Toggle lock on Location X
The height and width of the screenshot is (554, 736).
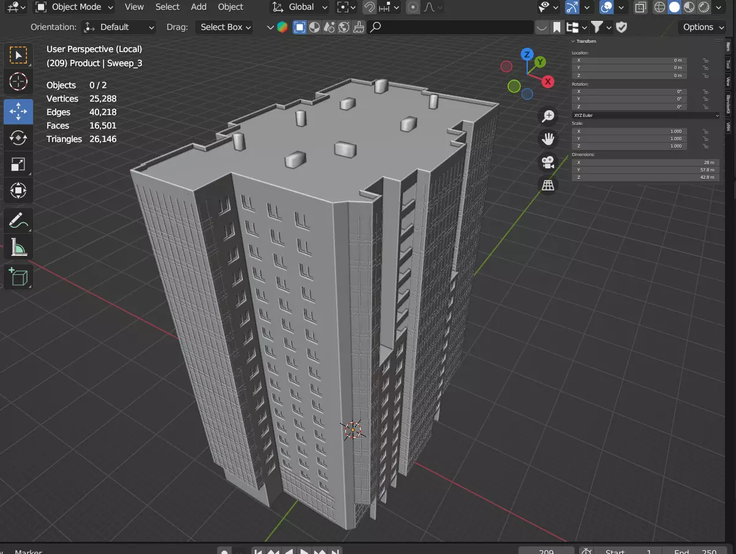point(705,61)
